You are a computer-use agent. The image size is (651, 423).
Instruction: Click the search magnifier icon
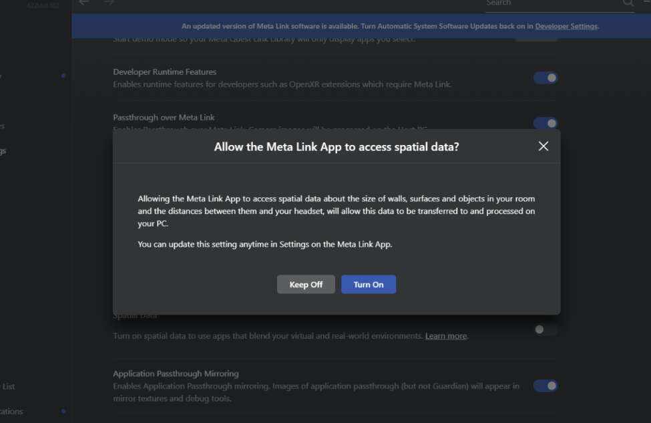(628, 3)
